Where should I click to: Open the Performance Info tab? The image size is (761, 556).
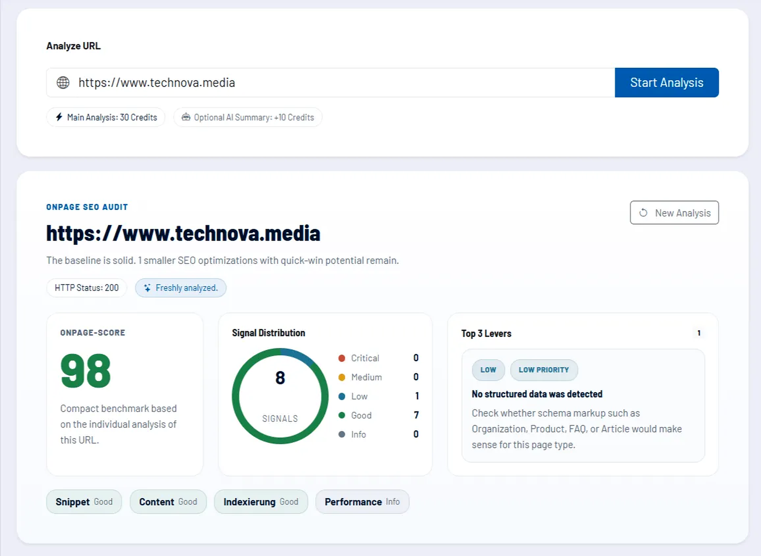(x=362, y=502)
